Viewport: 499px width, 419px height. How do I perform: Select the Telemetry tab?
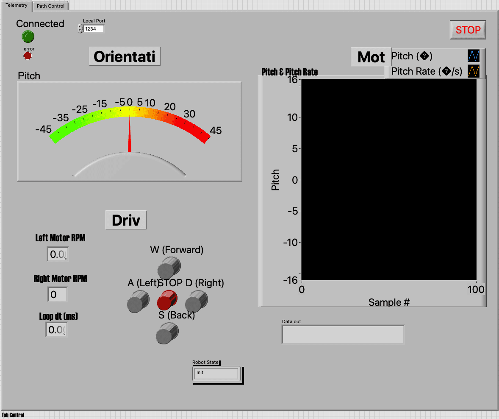click(x=17, y=6)
